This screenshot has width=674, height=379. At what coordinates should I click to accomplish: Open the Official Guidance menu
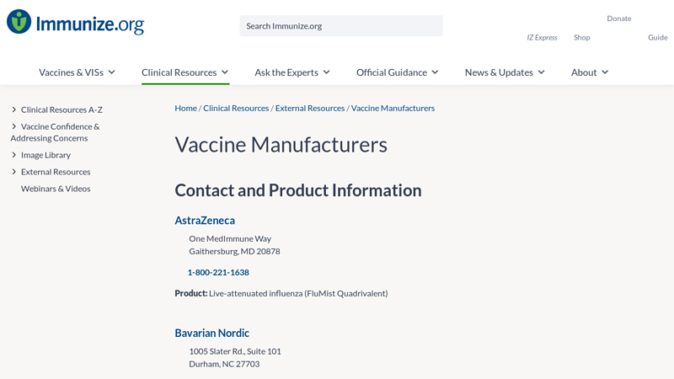pyautogui.click(x=392, y=72)
